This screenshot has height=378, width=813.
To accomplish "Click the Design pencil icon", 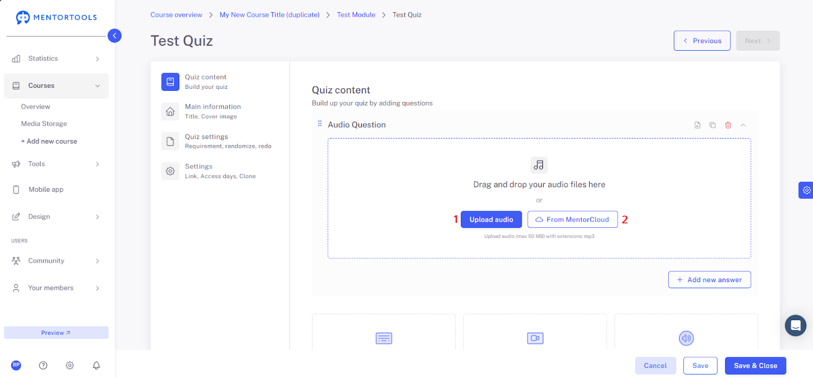I will point(16,217).
